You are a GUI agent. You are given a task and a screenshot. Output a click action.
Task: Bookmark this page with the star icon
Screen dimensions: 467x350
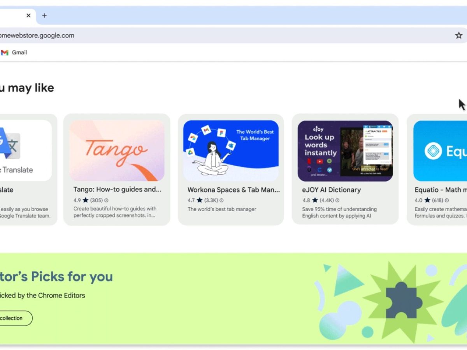click(459, 35)
